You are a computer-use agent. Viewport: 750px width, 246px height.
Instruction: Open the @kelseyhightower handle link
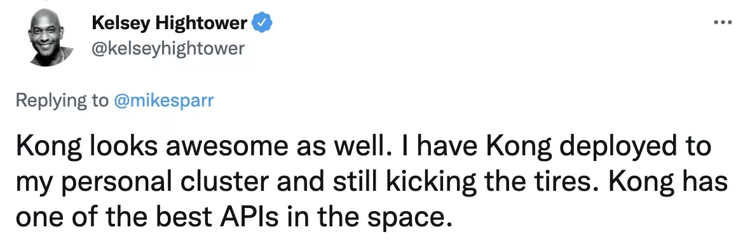(167, 48)
